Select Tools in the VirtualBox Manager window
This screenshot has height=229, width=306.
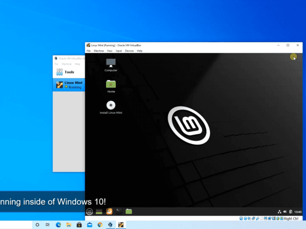tap(69, 72)
